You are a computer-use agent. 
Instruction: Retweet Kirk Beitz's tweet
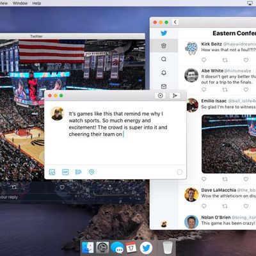tap(225, 60)
